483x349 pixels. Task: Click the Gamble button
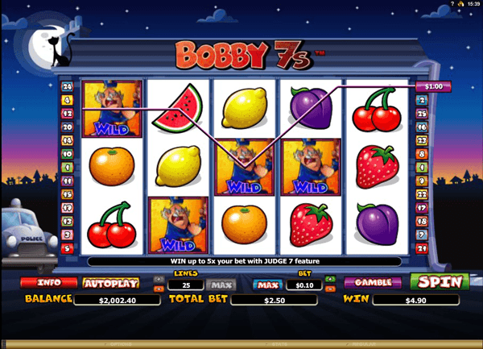[x=373, y=282]
